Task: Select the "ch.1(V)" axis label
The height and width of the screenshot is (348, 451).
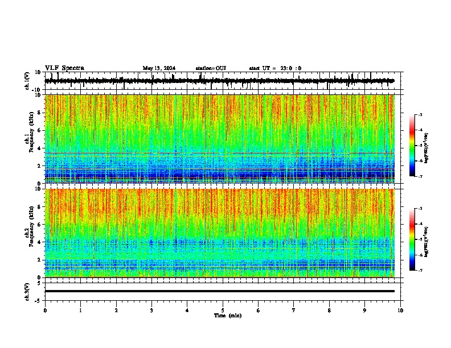Action: click(x=27, y=81)
